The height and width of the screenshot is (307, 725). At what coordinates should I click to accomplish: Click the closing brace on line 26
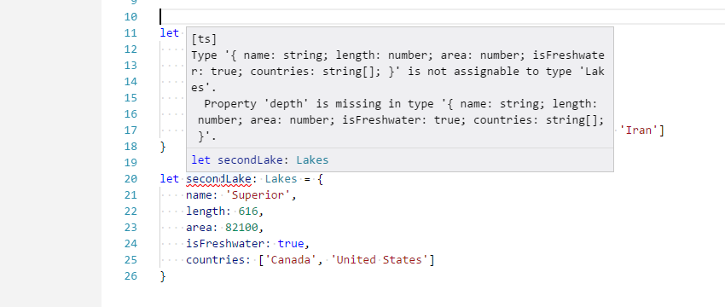(x=163, y=275)
